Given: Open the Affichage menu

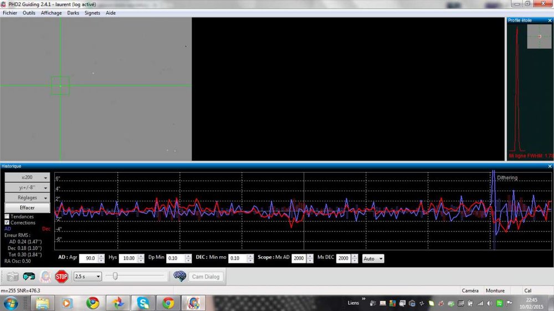Looking at the screenshot, I should [51, 13].
